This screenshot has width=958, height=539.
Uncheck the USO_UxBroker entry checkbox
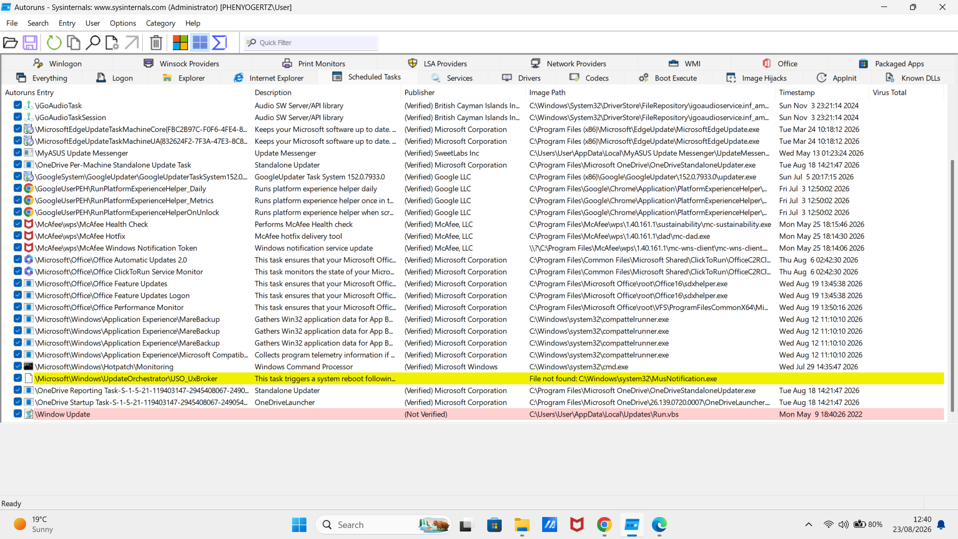tap(17, 378)
